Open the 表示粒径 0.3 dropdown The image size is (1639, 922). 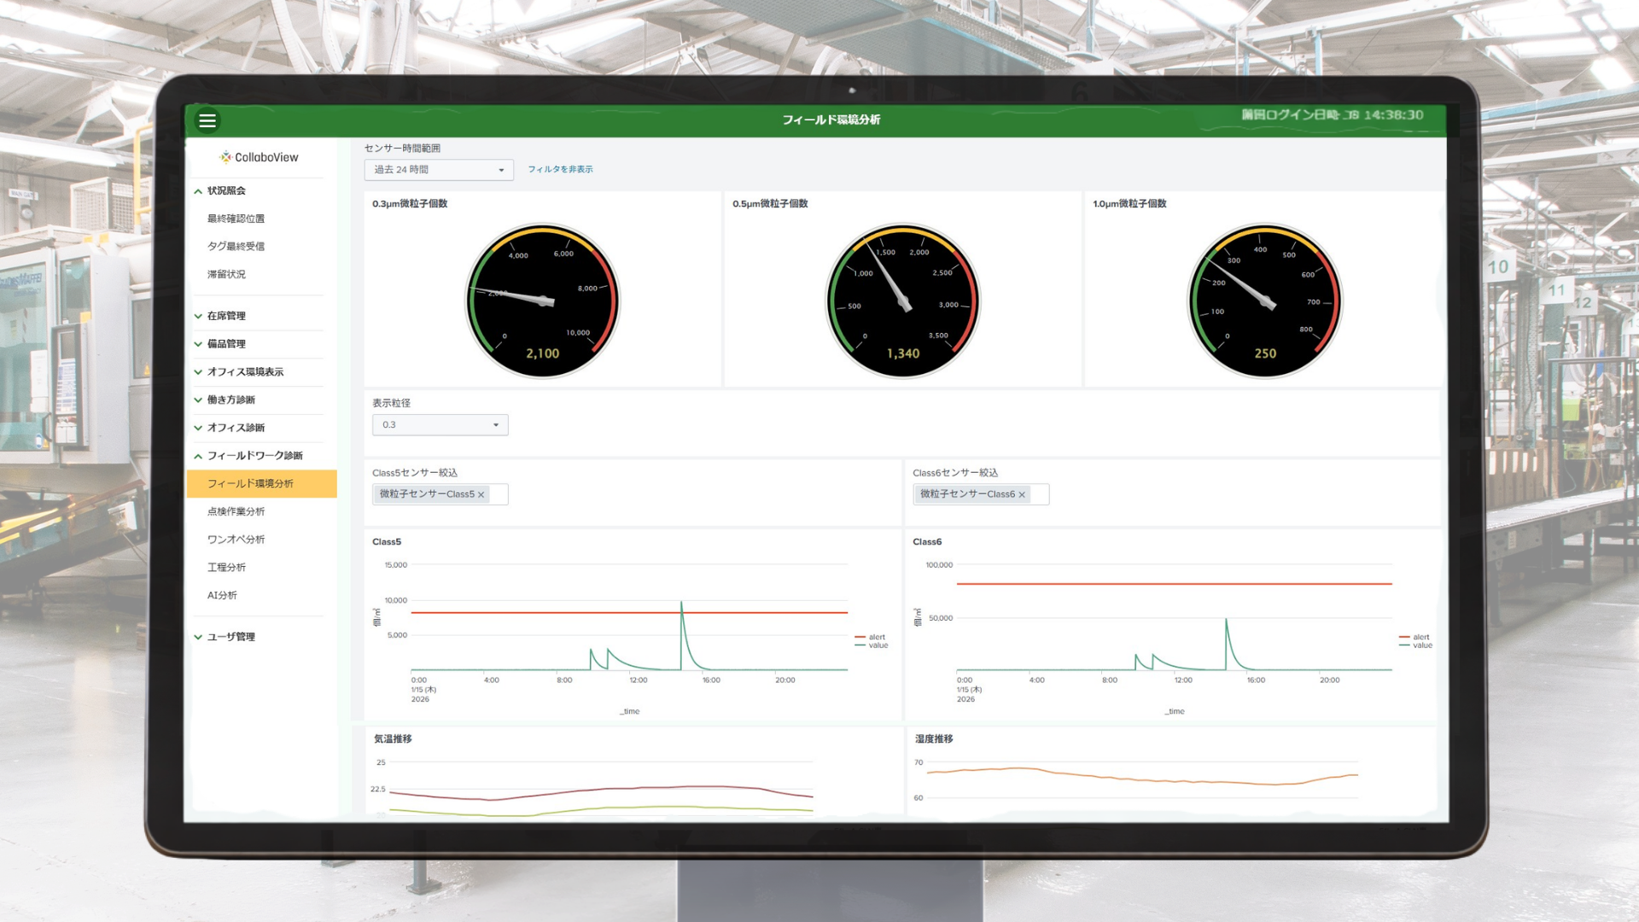pos(440,425)
